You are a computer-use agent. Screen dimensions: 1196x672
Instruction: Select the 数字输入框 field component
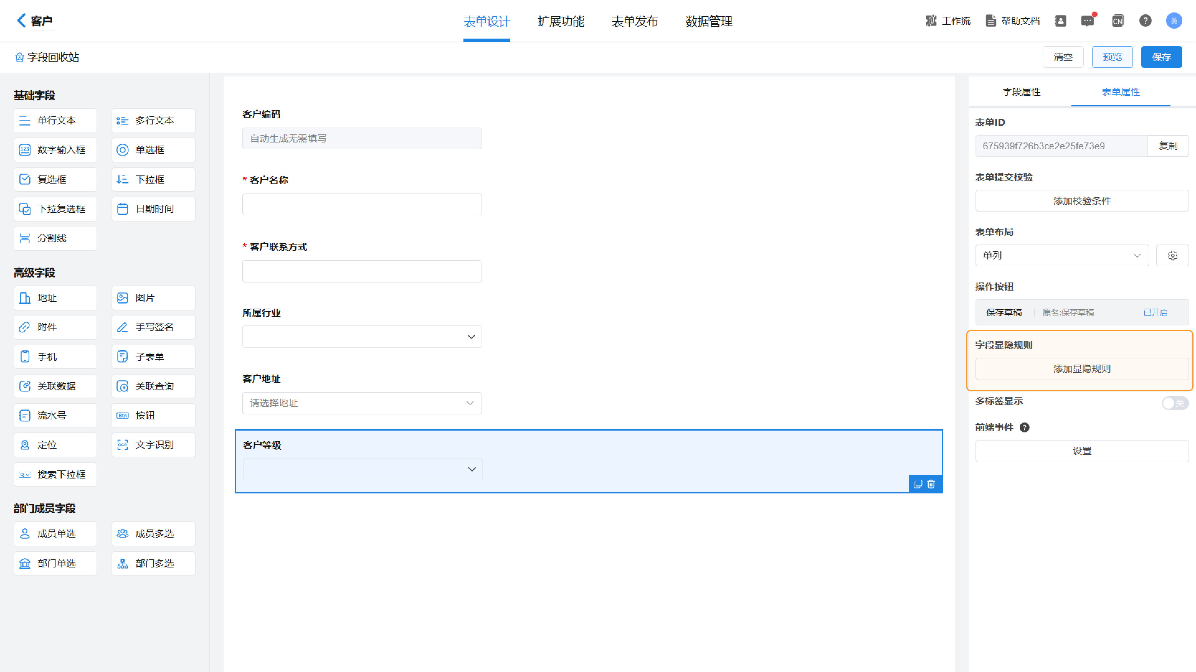coord(55,150)
